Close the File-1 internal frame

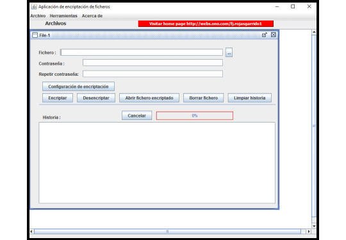[x=274, y=35]
